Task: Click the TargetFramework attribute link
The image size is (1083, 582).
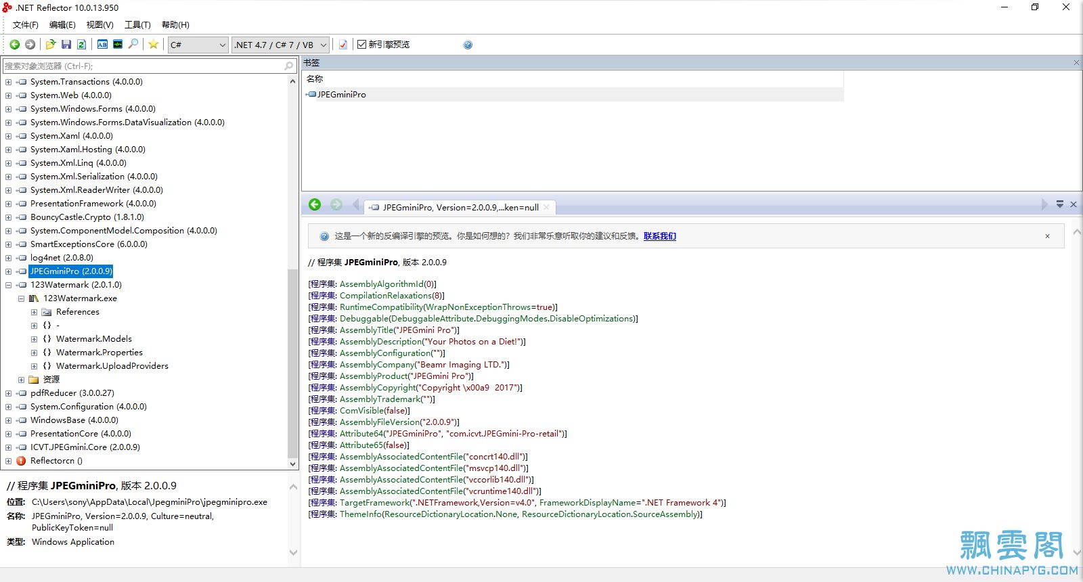Action: (x=374, y=503)
